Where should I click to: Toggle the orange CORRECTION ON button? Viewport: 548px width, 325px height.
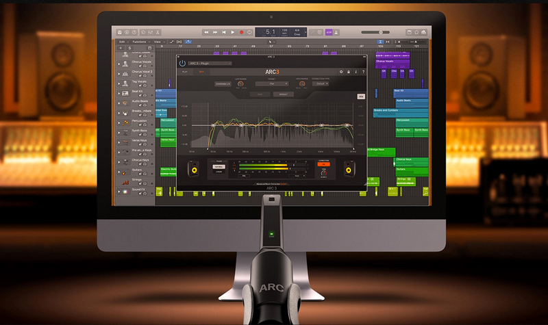pos(323,164)
